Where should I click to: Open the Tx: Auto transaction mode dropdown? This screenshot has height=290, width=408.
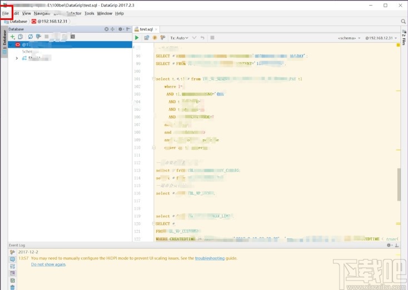(x=180, y=38)
